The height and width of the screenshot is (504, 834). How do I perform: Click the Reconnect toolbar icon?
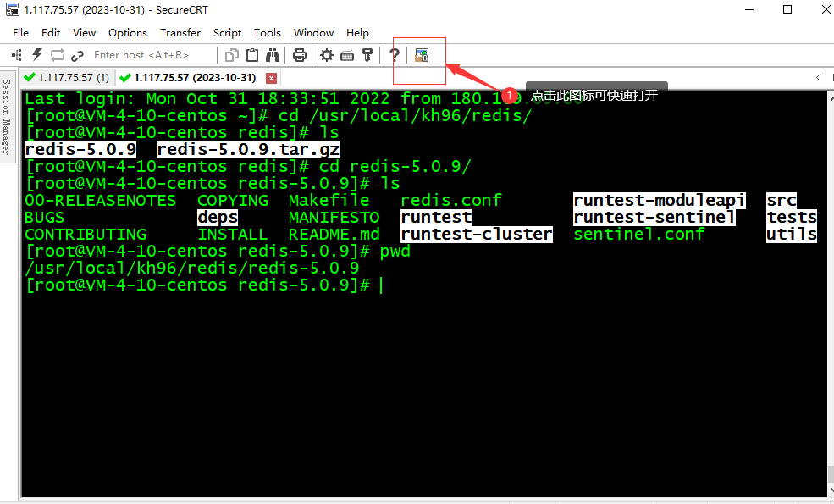pos(58,55)
